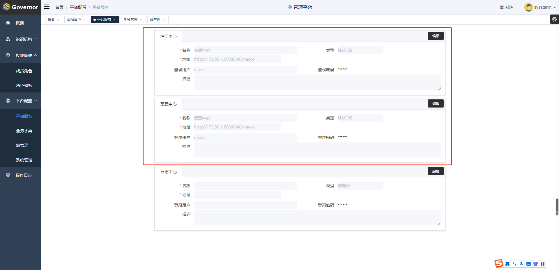Image resolution: width=559 pixels, height=270 pixels.
Task: Click 编辑 button for 配置中心
Action: [x=436, y=103]
